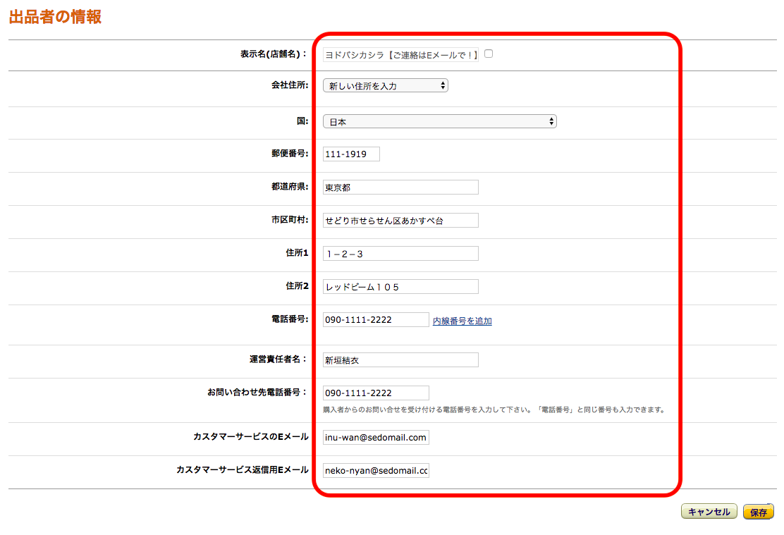Select the 運営責任者名 manager name field
Viewport: 784px width, 535px height.
pos(400,360)
